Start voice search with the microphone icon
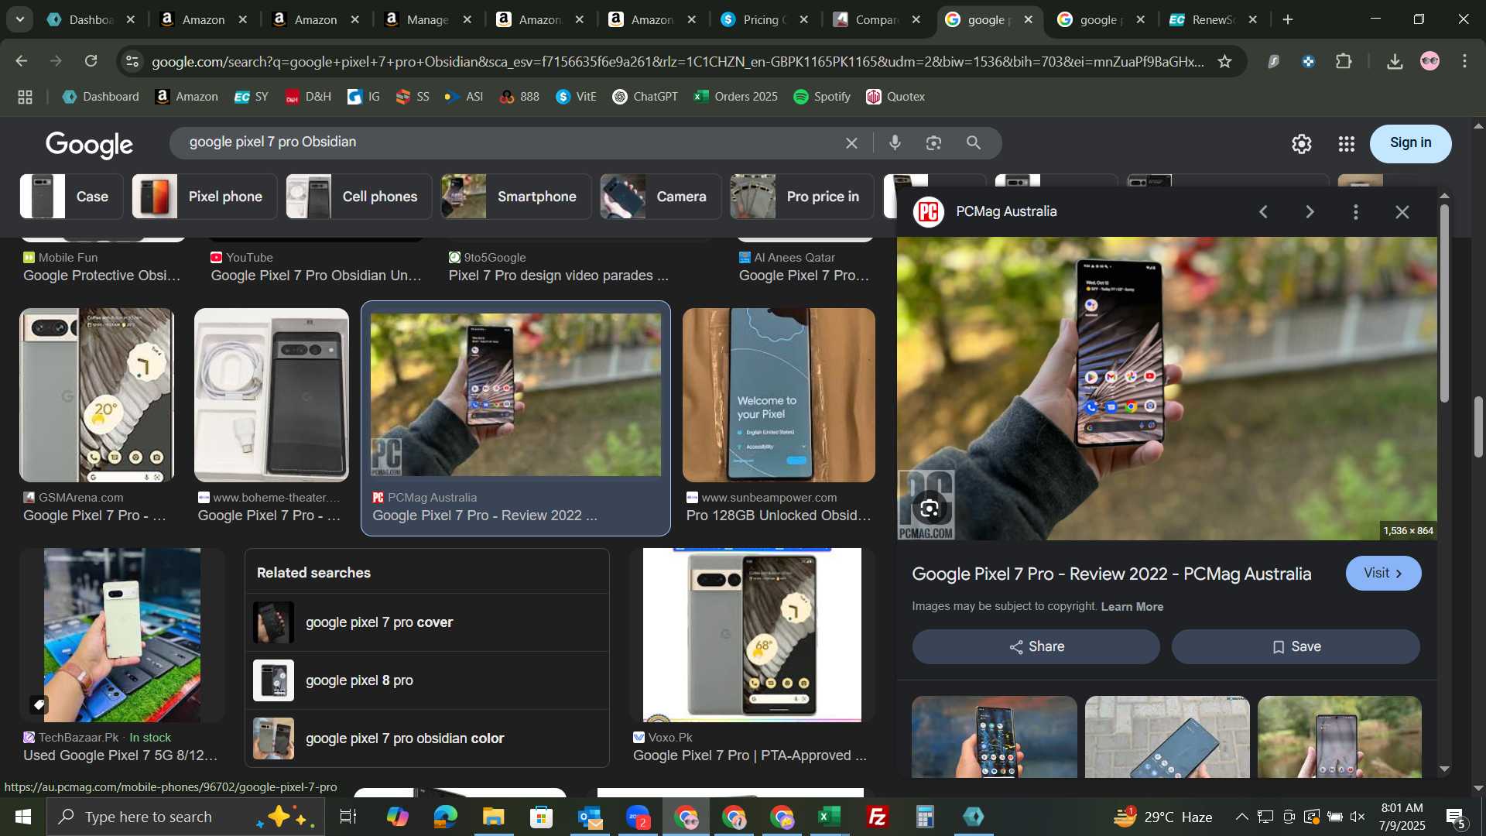 [x=895, y=143]
